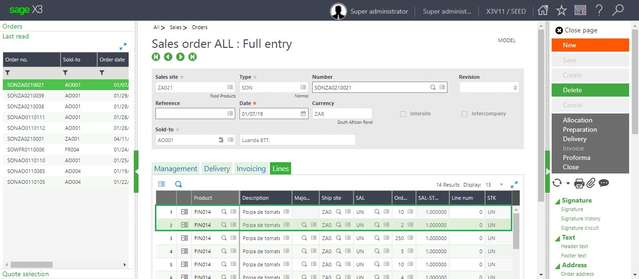This screenshot has width=639, height=279.
Task: Toggle the Intercompany checkbox
Action: click(x=464, y=114)
